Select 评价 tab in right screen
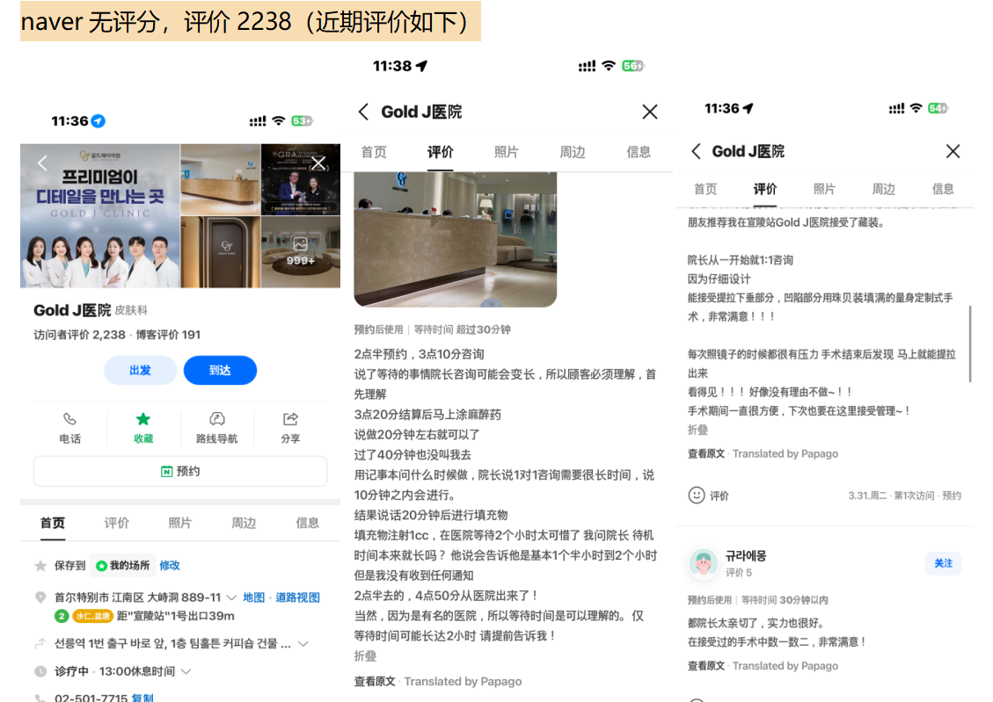993x702 pixels. [x=765, y=189]
